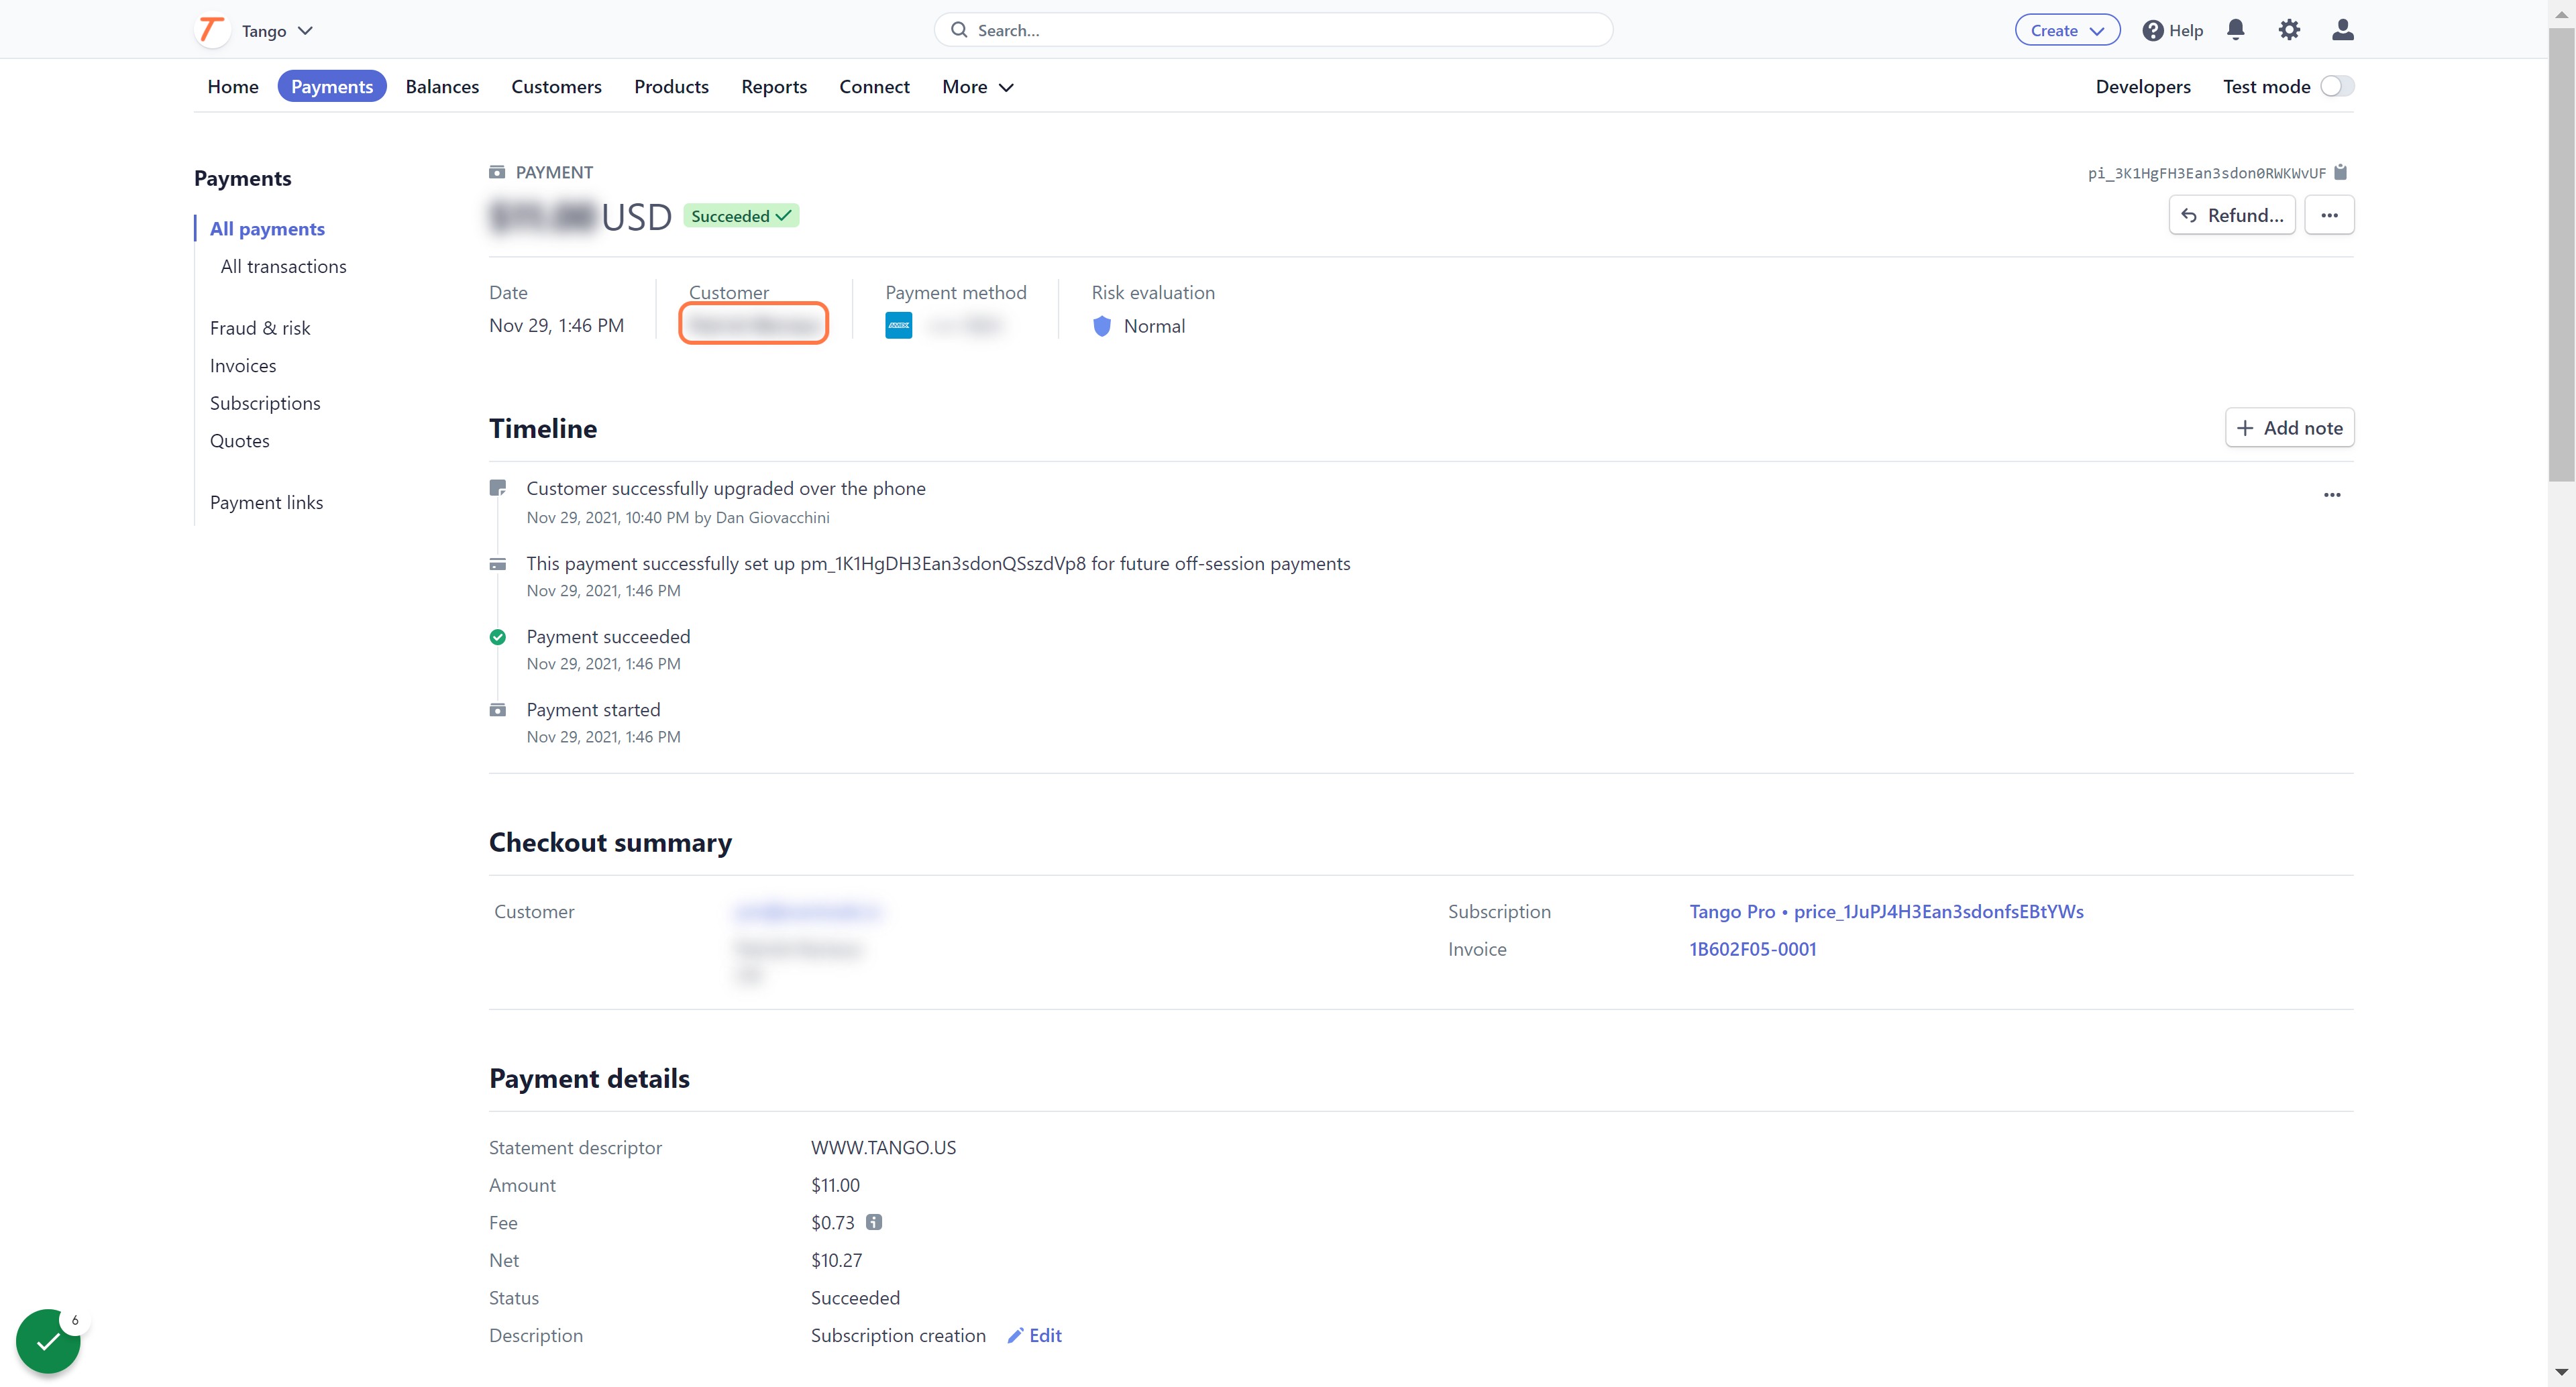Click the search magnifier icon

[959, 30]
